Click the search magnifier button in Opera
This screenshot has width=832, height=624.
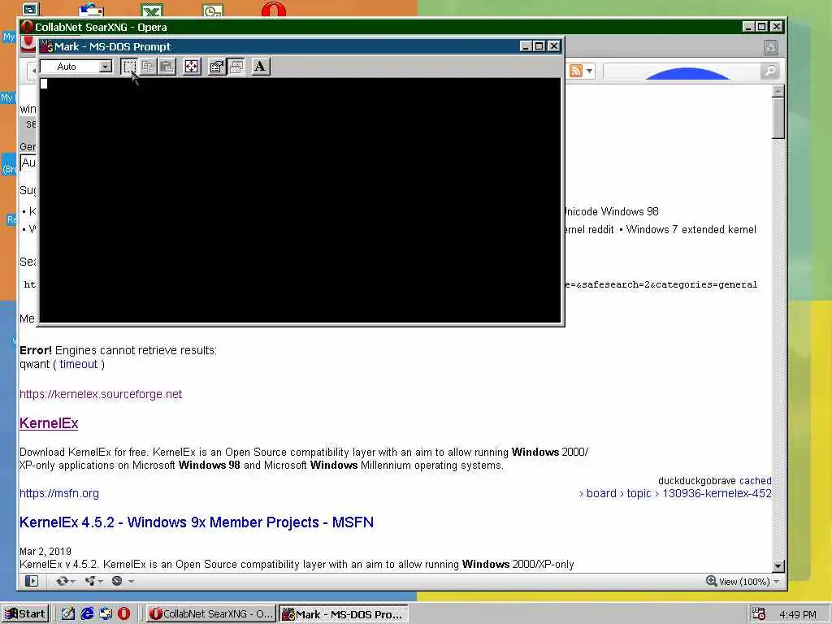tap(769, 71)
